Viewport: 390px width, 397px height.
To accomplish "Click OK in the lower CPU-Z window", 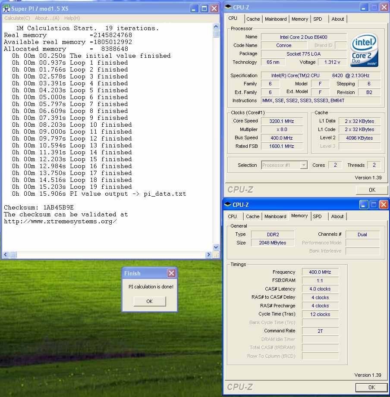I will [x=371, y=387].
